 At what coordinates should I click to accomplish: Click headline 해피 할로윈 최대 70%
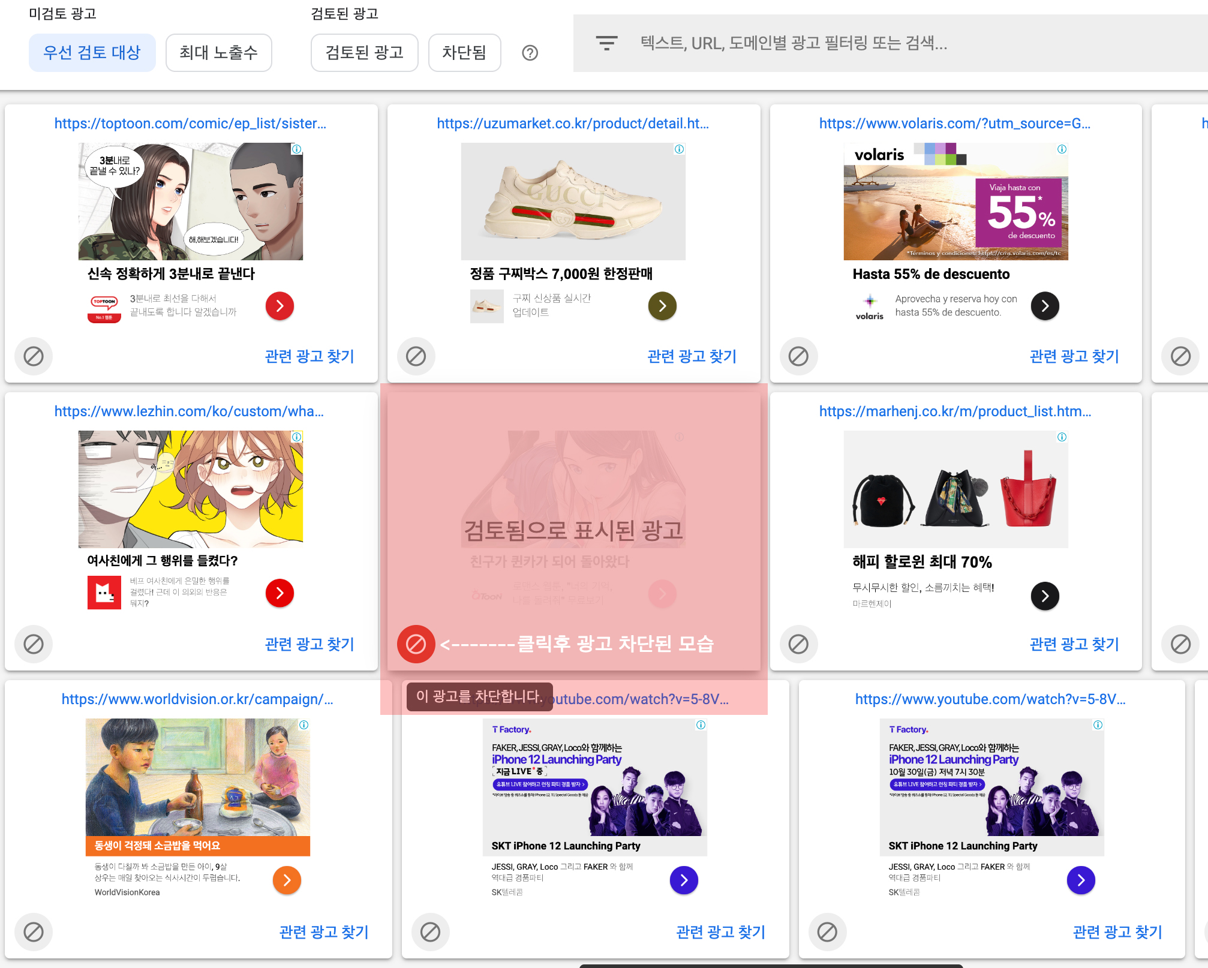point(922,562)
